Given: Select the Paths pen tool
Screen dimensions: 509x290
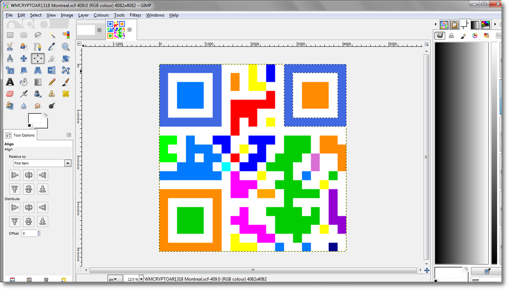Looking at the screenshot, I should click(x=38, y=47).
